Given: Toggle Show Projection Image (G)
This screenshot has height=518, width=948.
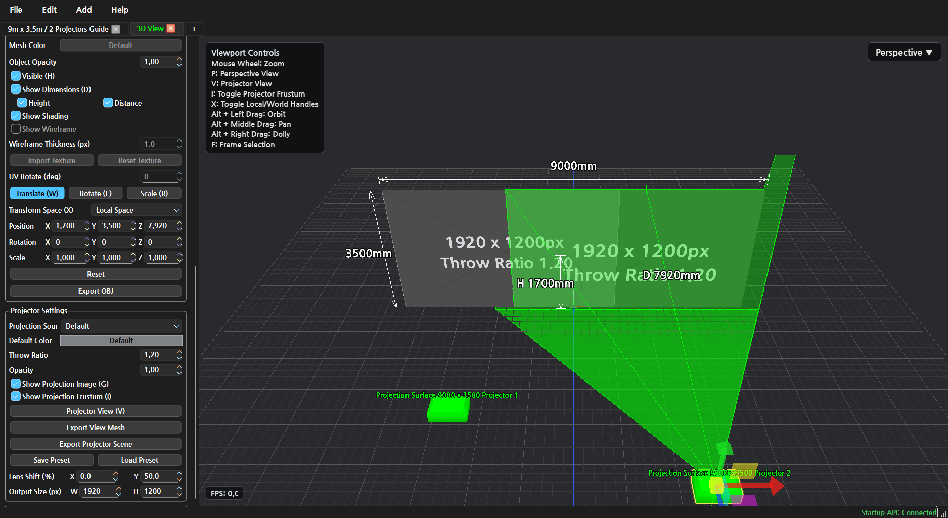Looking at the screenshot, I should 16,384.
